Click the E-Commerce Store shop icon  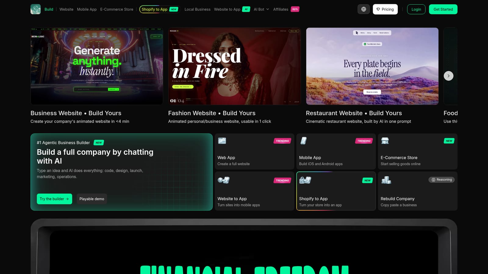coord(385,141)
